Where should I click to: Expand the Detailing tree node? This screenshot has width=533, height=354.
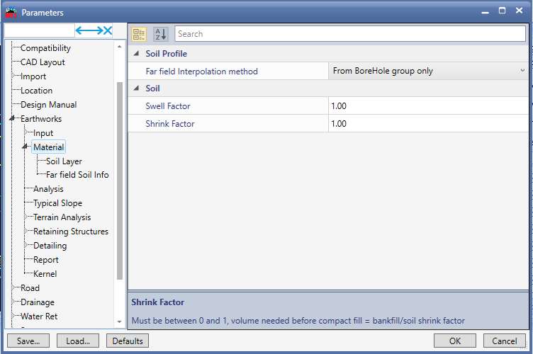[x=26, y=245]
